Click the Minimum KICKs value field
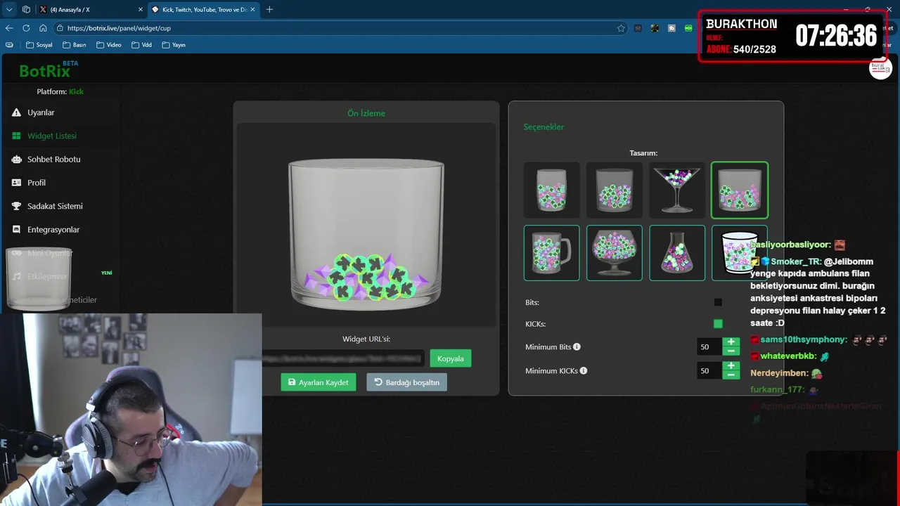Screen dimensions: 900x506 coord(709,371)
